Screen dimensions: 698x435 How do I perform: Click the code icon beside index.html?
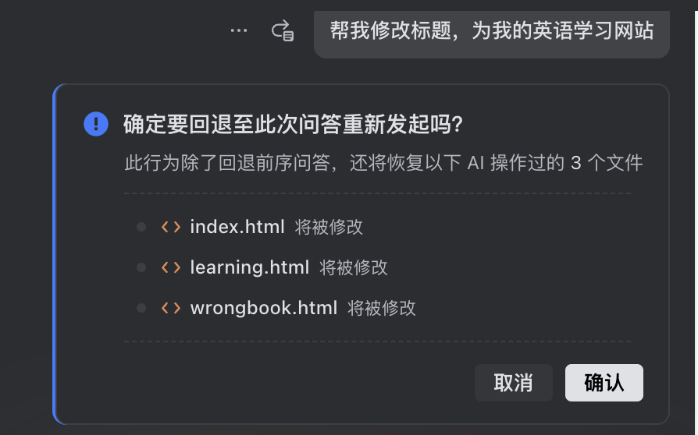tap(170, 227)
